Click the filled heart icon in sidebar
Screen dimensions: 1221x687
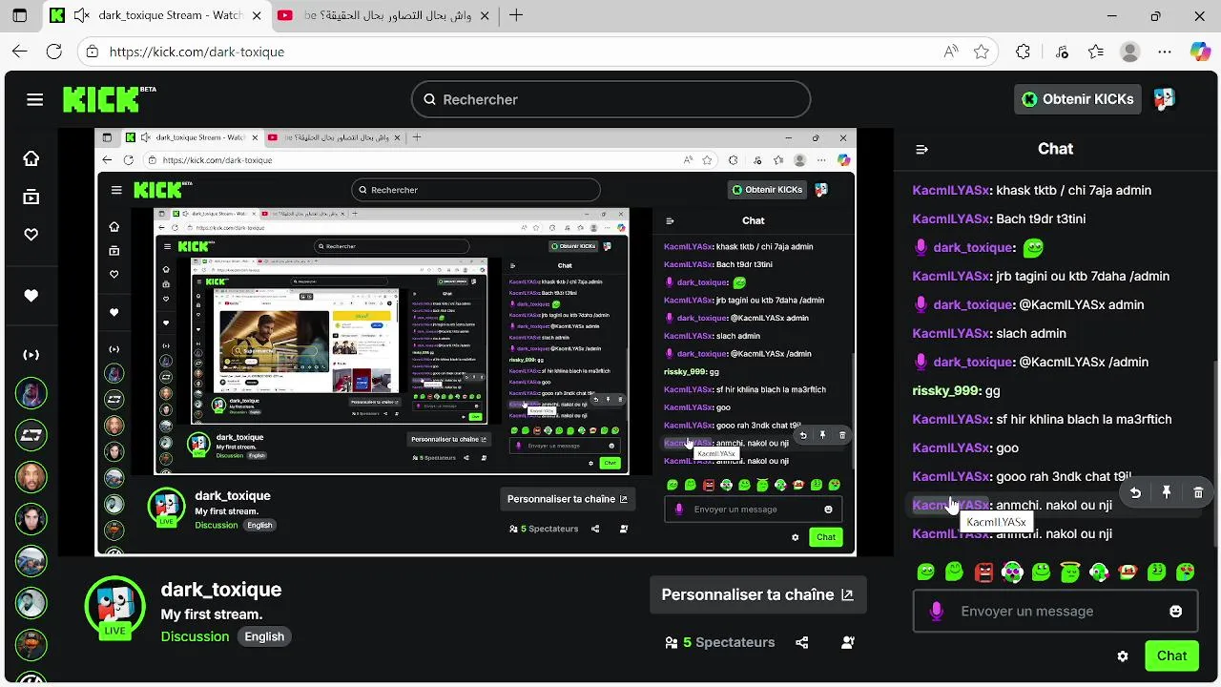[31, 296]
